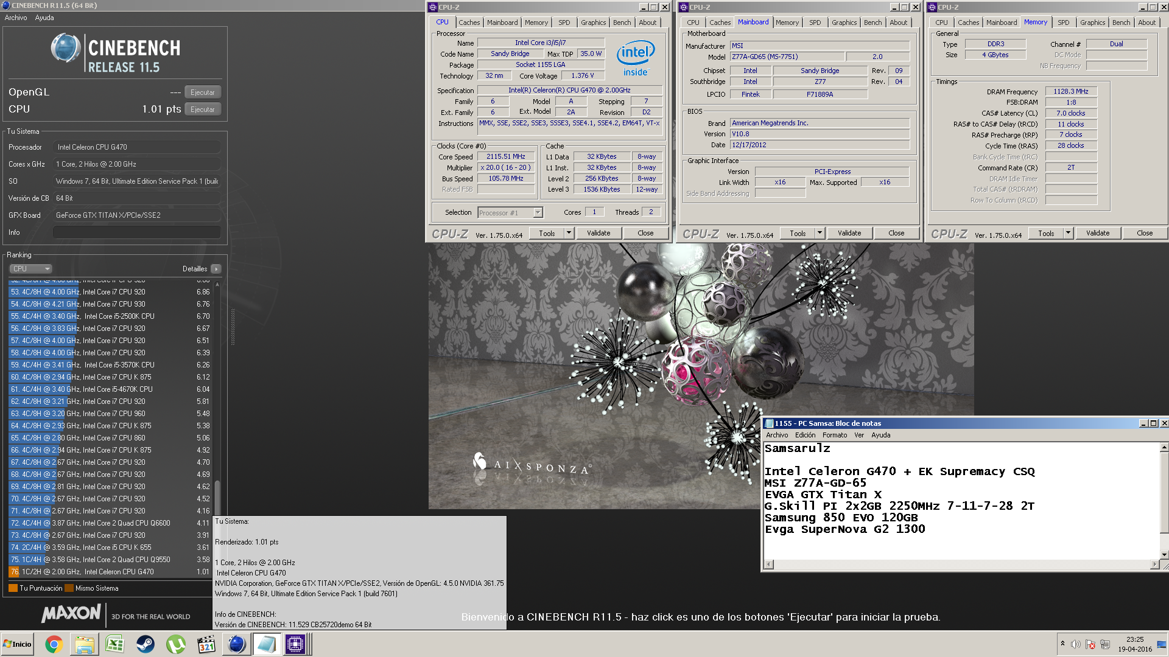The width and height of the screenshot is (1169, 657).
Task: Click Notepad's horizontal scrollbar track
Action: coord(961,565)
